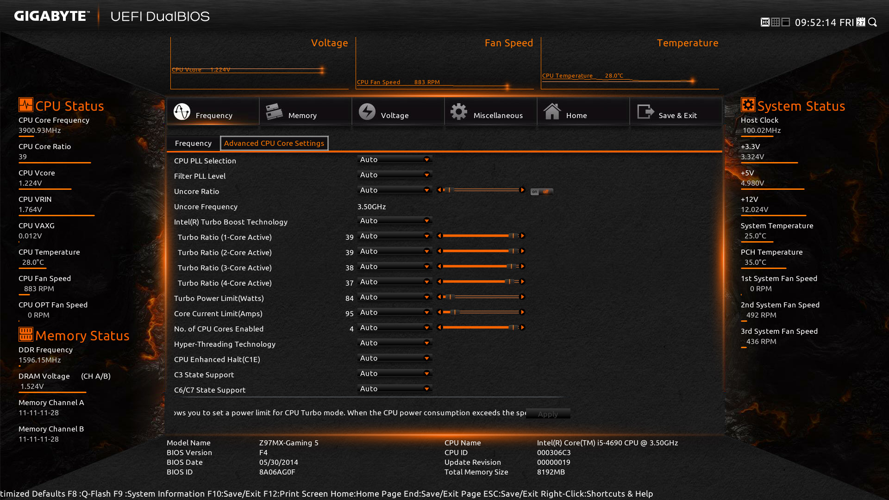Click the Frequency waveform icon
This screenshot has width=889, height=500.
(182, 112)
